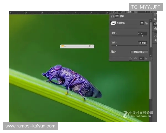This screenshot has height=133, width=166.
Task: Delete mask with trash icon
Action: pyautogui.click(x=146, y=58)
